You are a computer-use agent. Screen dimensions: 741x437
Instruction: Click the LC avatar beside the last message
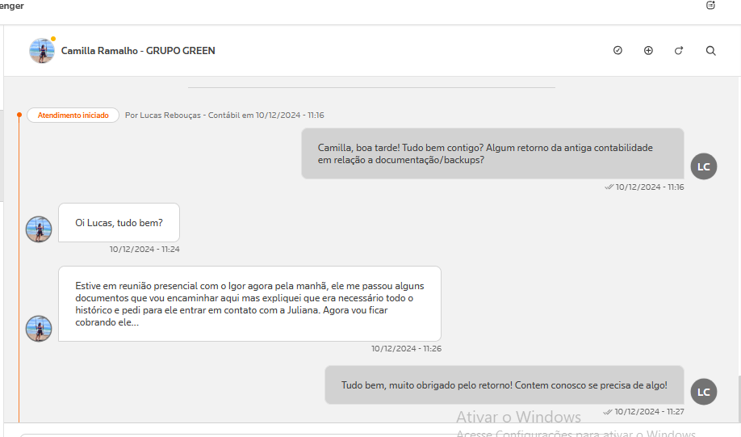click(x=703, y=392)
